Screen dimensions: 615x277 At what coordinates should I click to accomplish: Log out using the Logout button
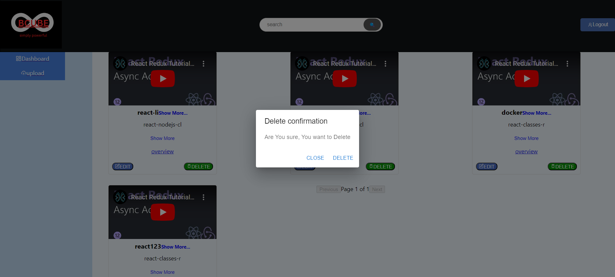click(x=598, y=25)
